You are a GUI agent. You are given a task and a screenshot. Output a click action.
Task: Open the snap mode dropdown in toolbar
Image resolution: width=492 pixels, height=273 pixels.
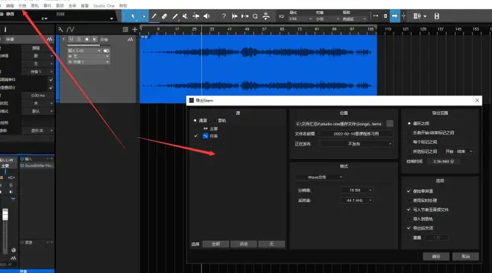[354, 19]
